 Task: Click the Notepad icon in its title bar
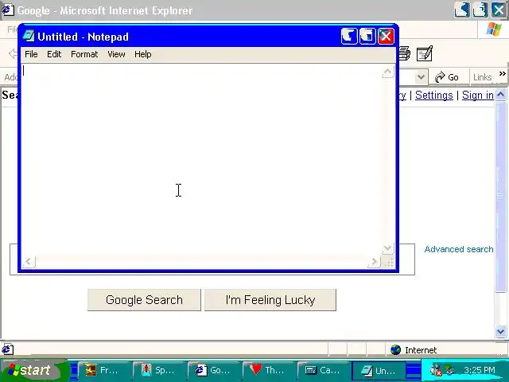(29, 36)
